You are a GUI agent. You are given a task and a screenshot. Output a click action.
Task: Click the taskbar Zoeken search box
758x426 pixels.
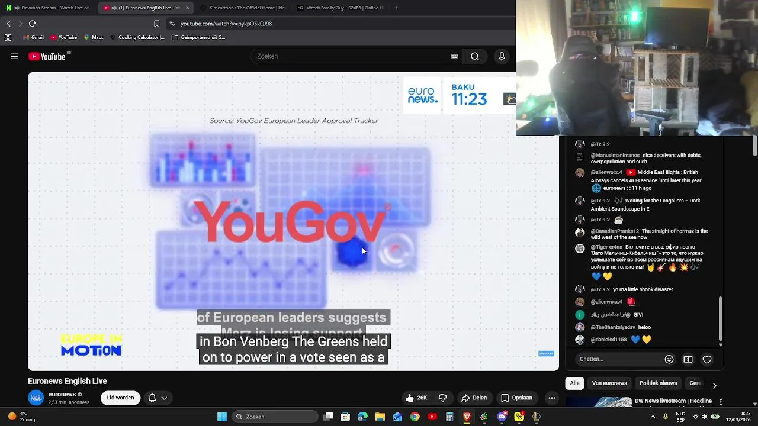[x=274, y=417]
